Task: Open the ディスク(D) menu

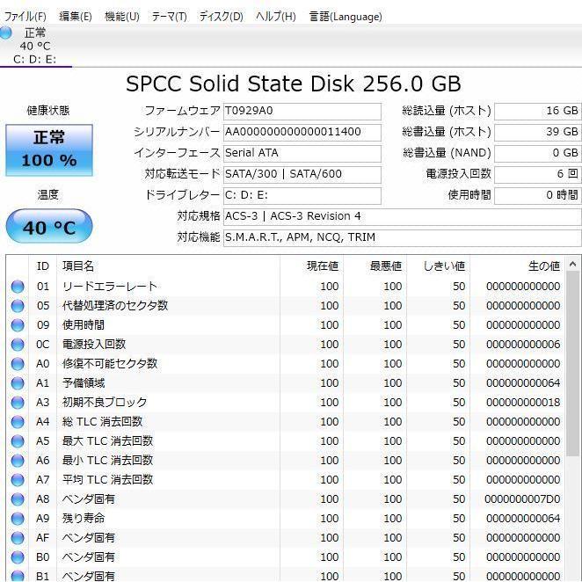Action: click(x=221, y=17)
